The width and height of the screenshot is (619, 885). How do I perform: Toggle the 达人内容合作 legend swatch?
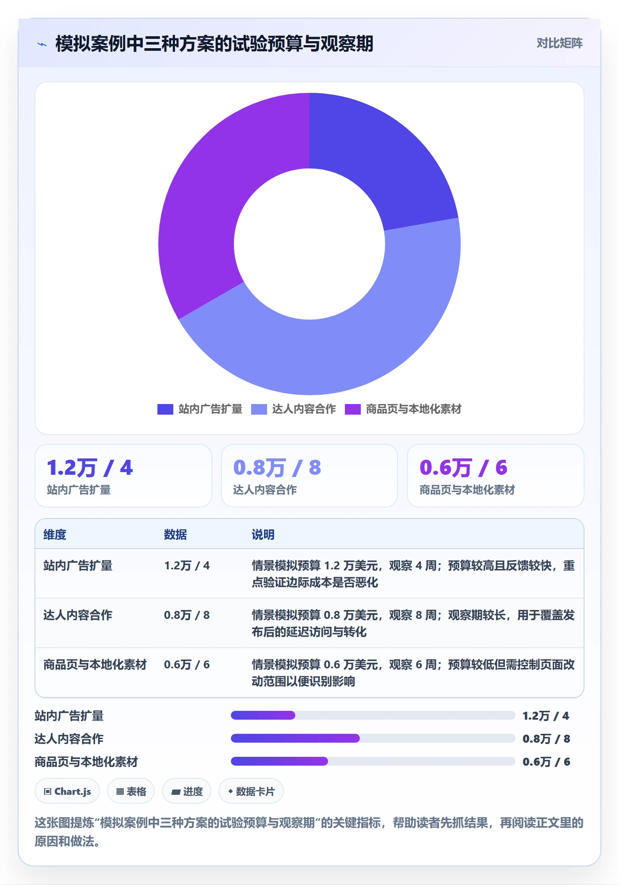259,409
